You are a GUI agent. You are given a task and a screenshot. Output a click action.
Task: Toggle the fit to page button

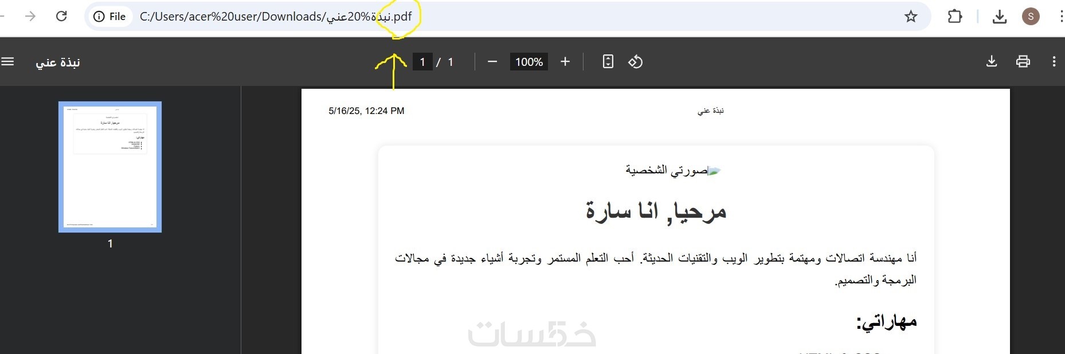pos(608,61)
